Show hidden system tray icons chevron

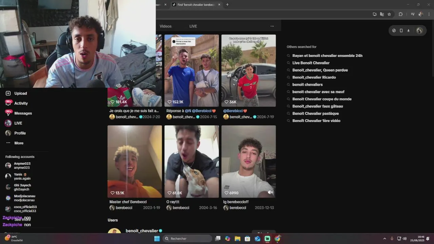[384, 239]
